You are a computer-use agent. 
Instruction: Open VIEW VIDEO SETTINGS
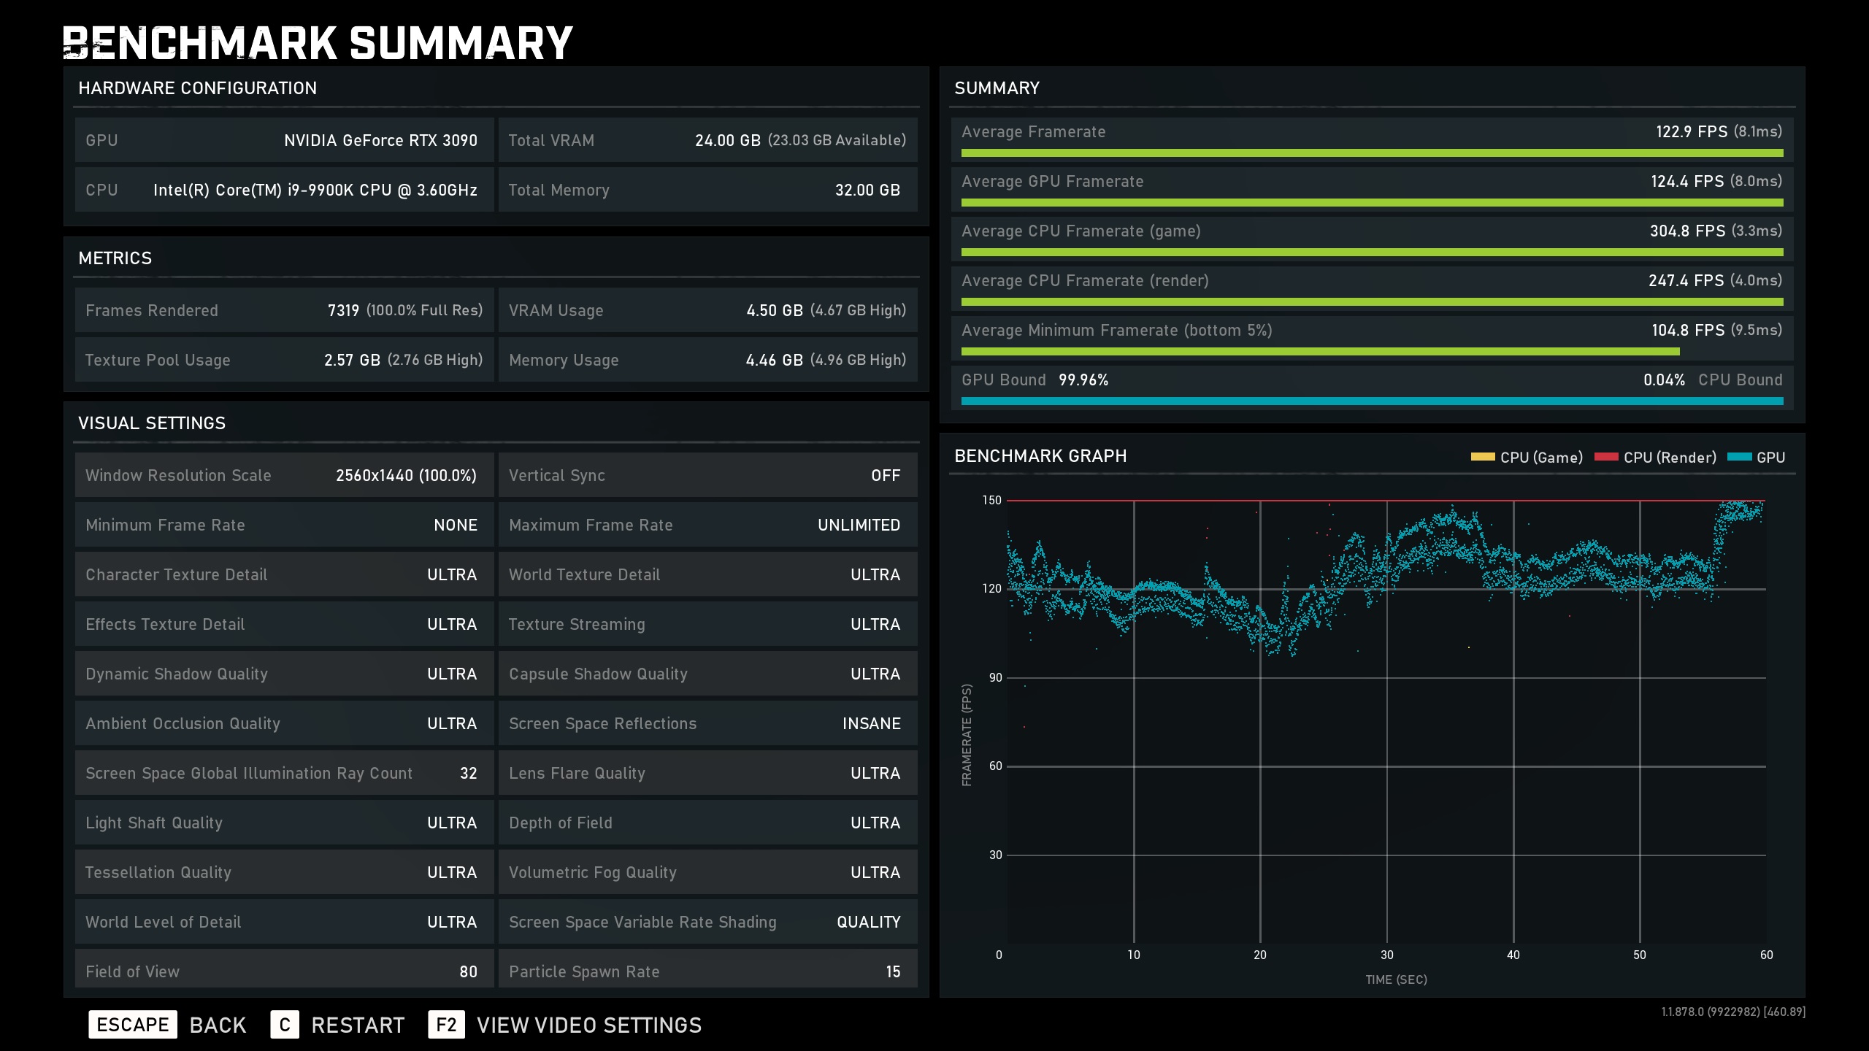coord(588,1025)
